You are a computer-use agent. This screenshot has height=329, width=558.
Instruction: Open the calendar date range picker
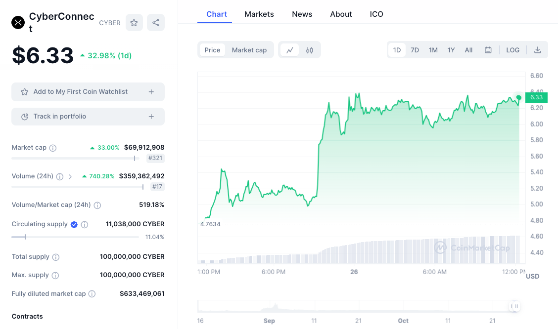click(x=488, y=50)
